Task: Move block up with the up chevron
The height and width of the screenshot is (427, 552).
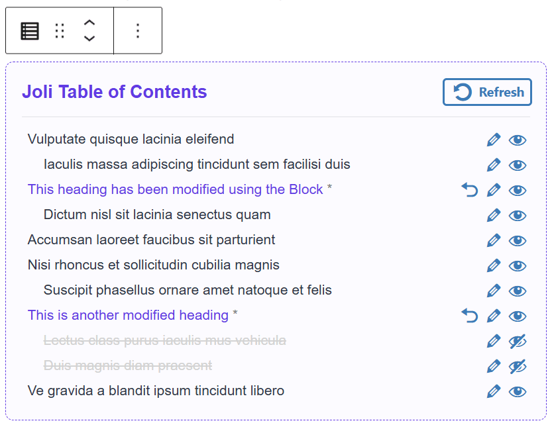Action: 89,23
